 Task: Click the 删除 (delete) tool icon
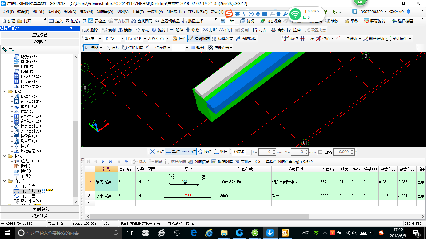click(91, 30)
